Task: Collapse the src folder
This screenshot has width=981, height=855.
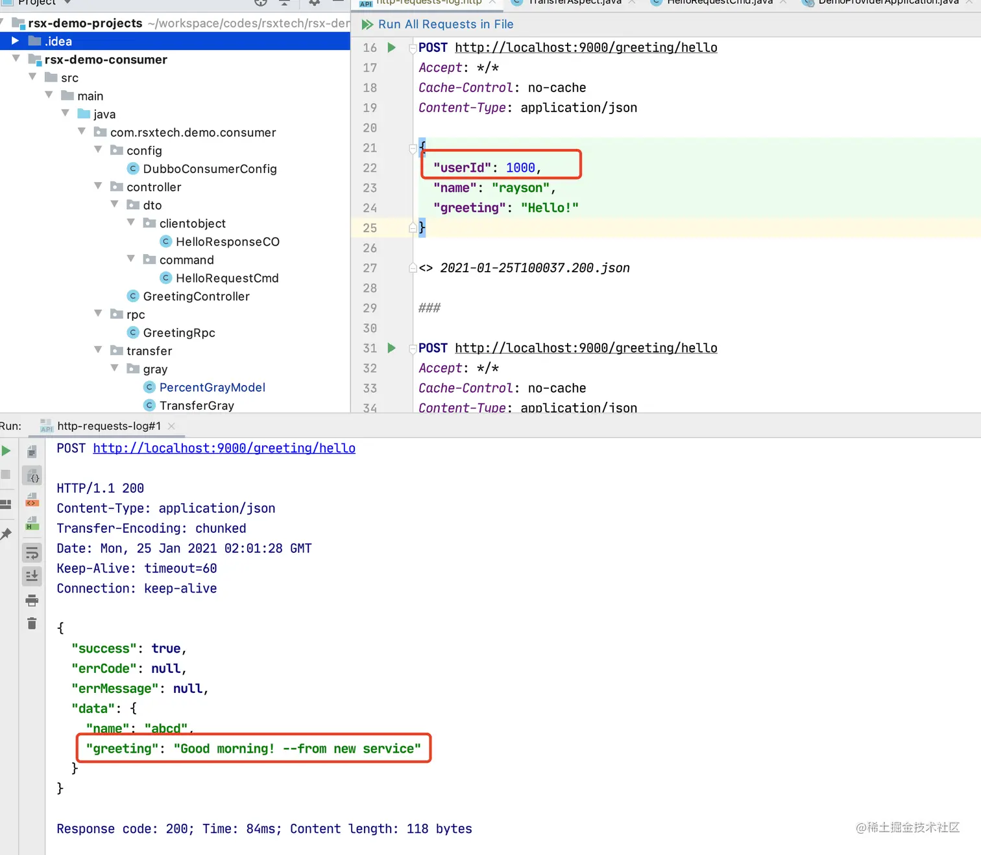Action: (32, 76)
